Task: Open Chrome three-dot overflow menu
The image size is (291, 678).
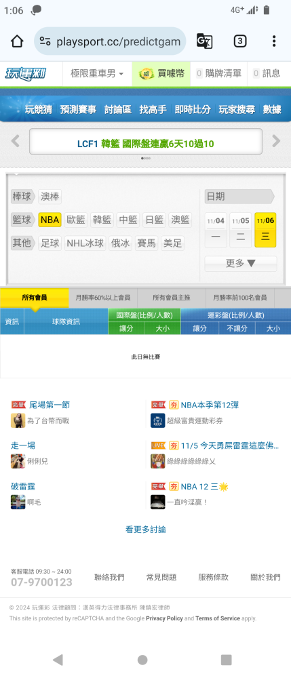Action: [274, 41]
